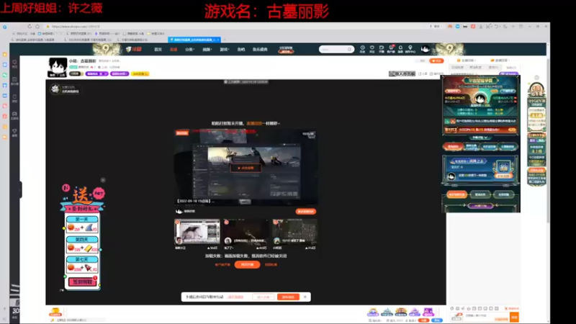The height and width of the screenshot is (324, 576).
Task: Click the 载入弹幕 button above the video
Action: tap(402, 74)
